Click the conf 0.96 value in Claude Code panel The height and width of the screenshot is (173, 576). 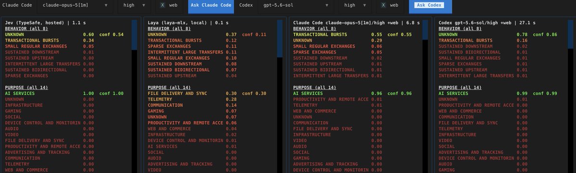pyautogui.click(x=400, y=93)
